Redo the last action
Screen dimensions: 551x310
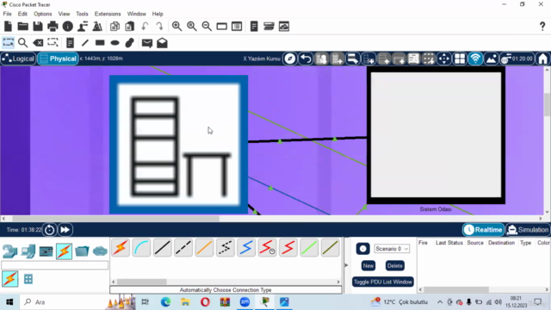click(x=159, y=27)
